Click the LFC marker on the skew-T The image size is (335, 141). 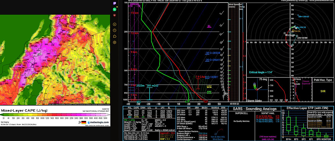[210, 86]
